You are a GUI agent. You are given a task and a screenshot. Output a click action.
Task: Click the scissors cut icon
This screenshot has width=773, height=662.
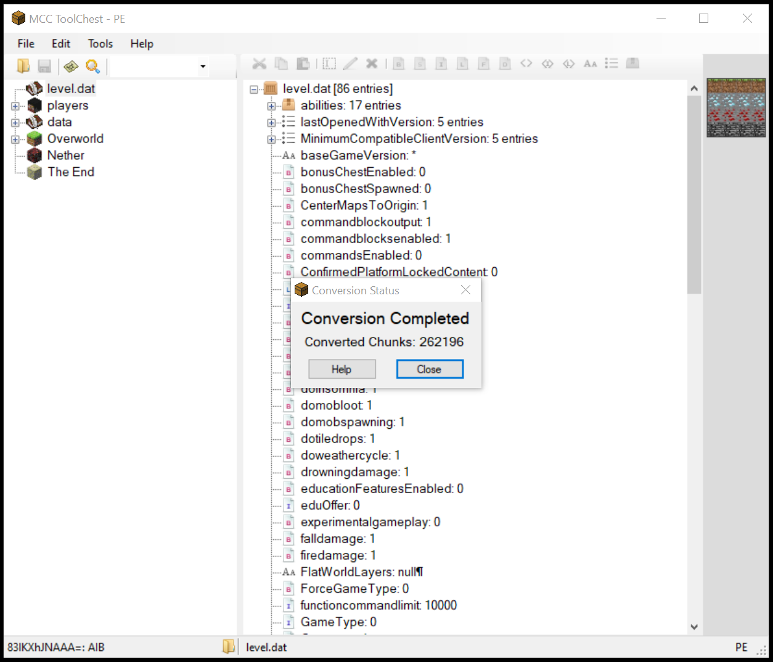[x=260, y=64]
